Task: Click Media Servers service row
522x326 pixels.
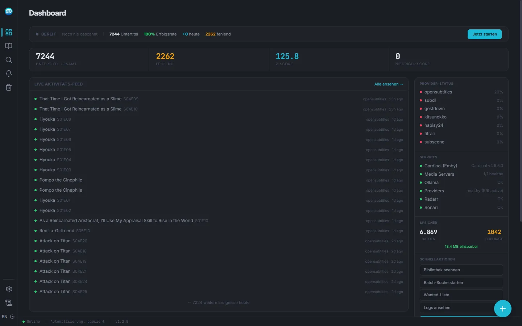Action: click(461, 174)
